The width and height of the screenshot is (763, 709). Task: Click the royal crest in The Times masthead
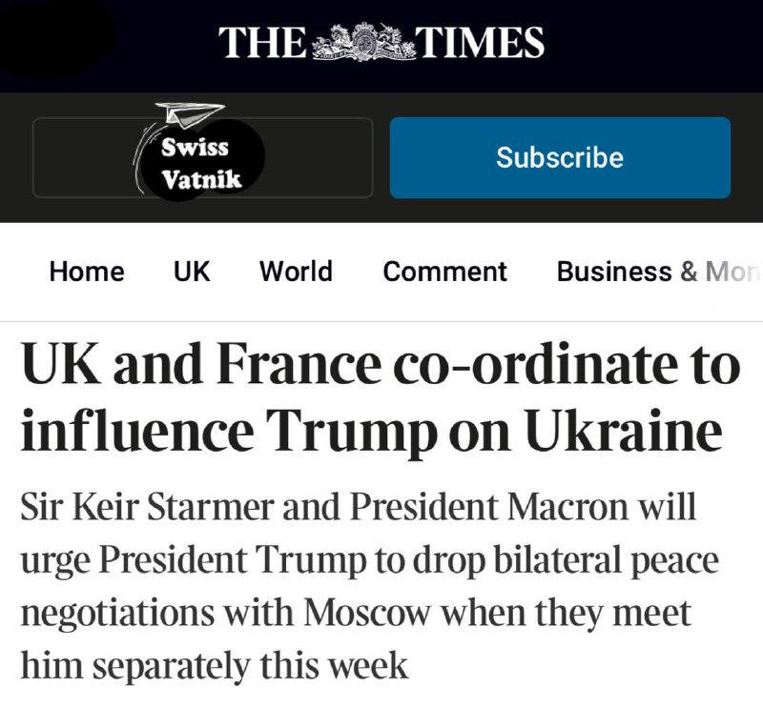click(362, 42)
